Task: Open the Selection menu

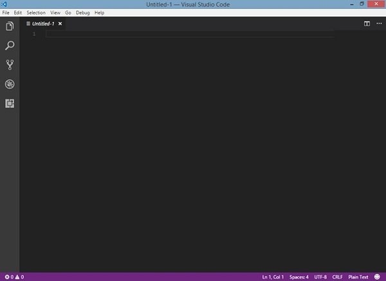Action: click(36, 13)
